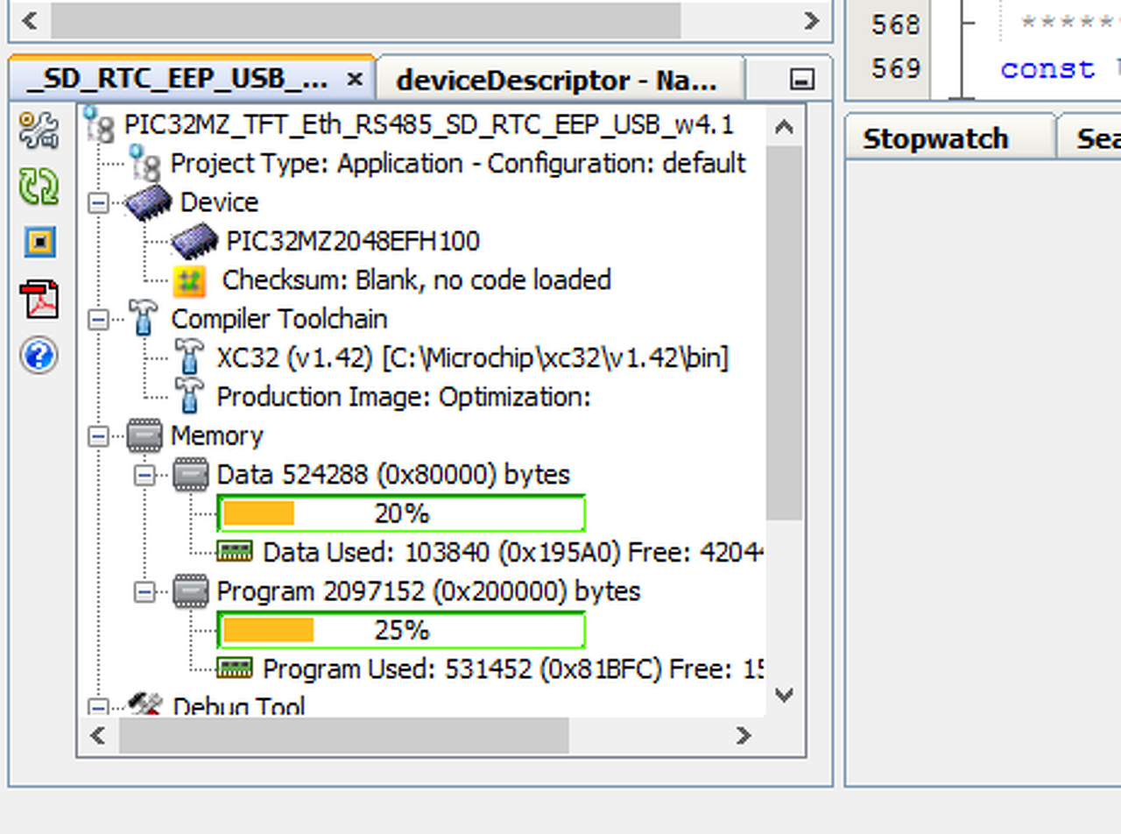The image size is (1121, 834).
Task: Click the top panel horizontal scrollbar right arrow
Action: click(811, 19)
